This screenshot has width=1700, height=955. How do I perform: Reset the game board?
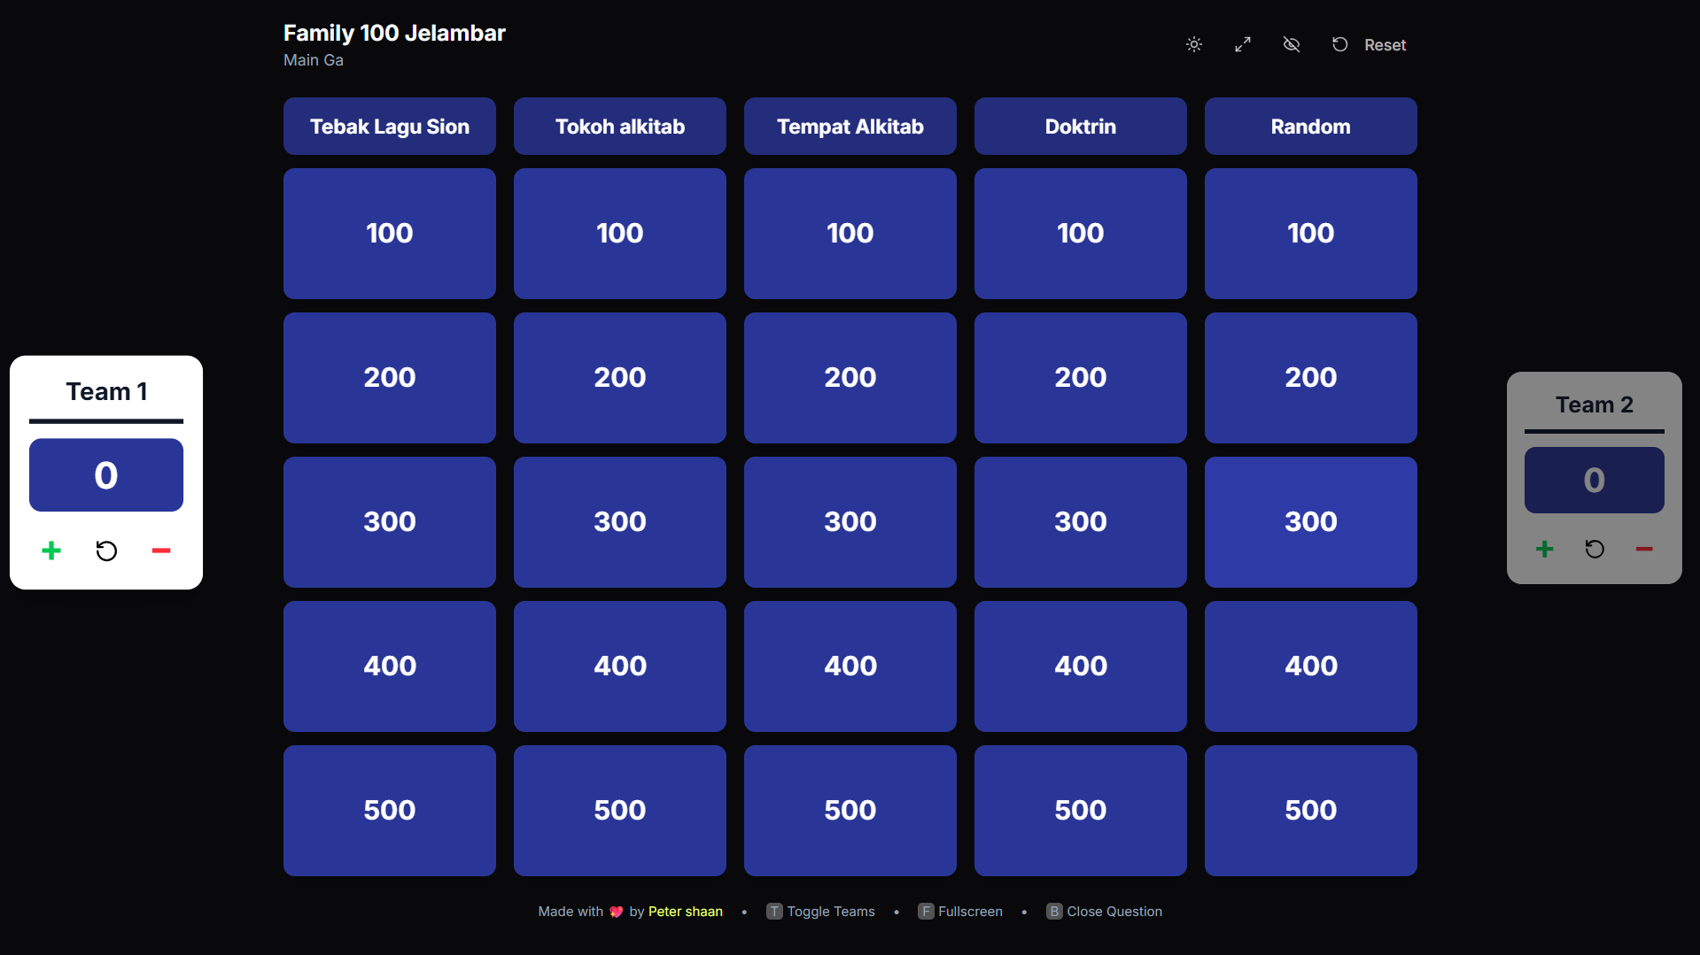coord(1370,44)
